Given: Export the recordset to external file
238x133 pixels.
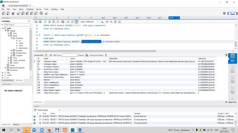Looking at the screenshot, I should (x=87, y=55).
